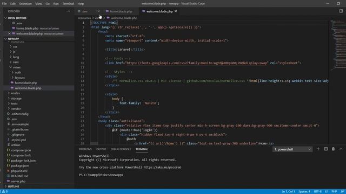The image size is (346, 194).
Task: Open the Selection menu
Action: pos(25,4)
